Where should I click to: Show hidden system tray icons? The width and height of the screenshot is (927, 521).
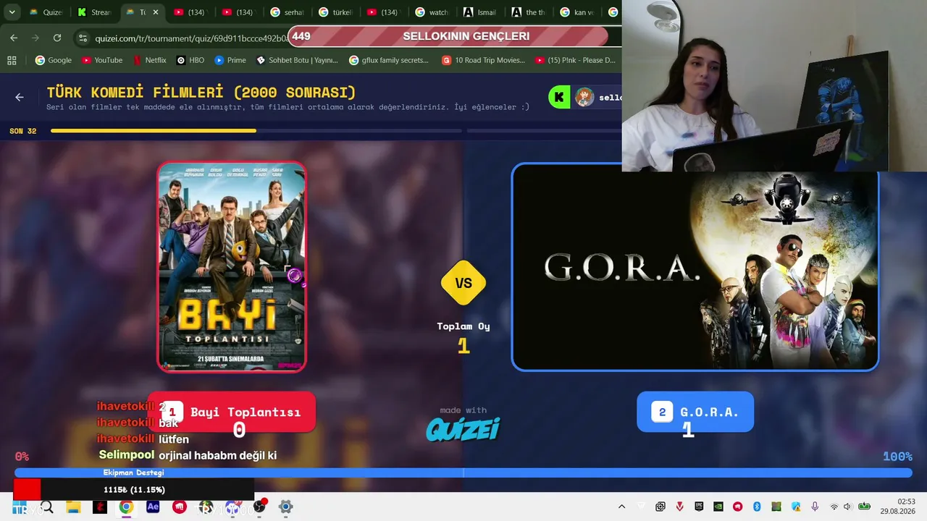point(621,507)
